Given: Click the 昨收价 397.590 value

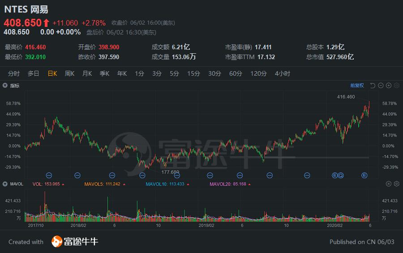Looking at the screenshot, I should [109, 57].
